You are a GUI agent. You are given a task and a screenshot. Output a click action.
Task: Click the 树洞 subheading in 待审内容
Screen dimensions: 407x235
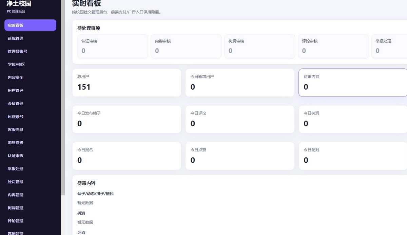point(81,213)
